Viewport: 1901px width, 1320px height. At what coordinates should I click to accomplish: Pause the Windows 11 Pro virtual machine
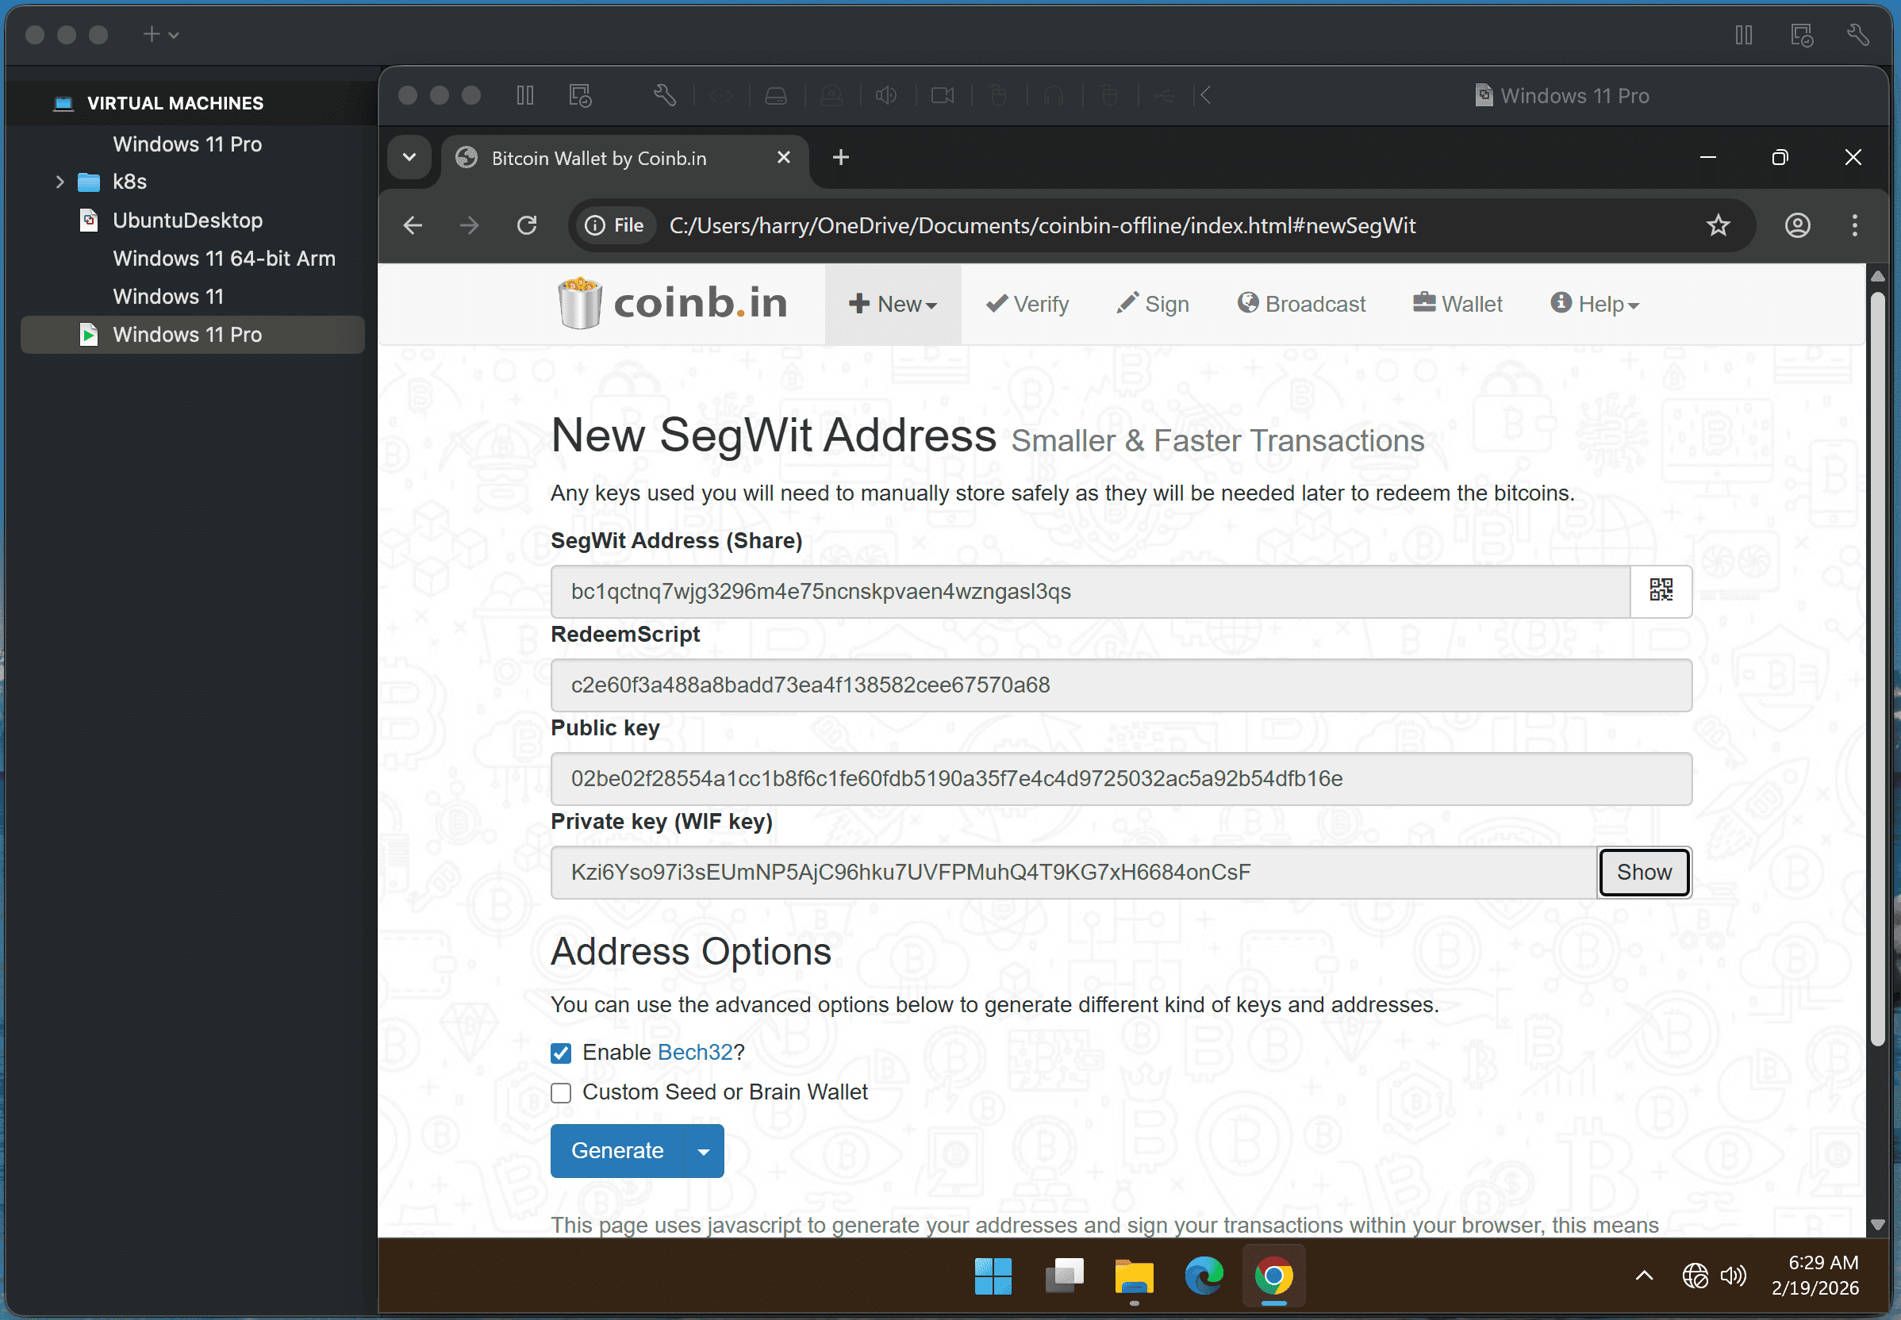coord(525,95)
